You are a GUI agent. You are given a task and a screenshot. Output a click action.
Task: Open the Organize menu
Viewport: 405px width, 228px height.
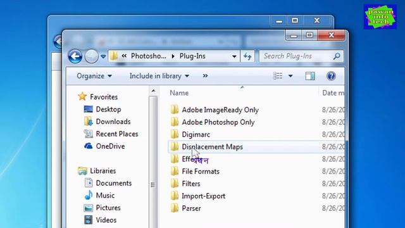tap(94, 76)
